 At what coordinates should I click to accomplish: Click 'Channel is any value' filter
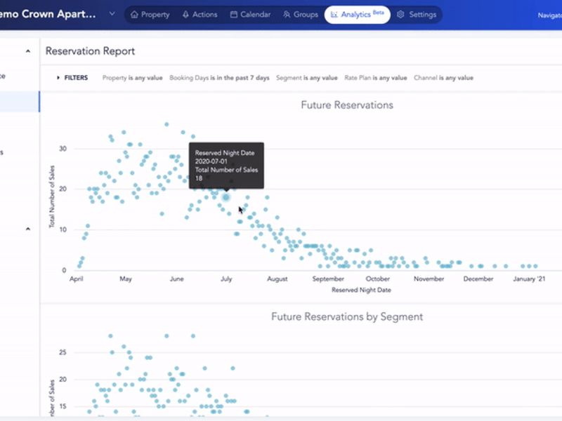[443, 78]
